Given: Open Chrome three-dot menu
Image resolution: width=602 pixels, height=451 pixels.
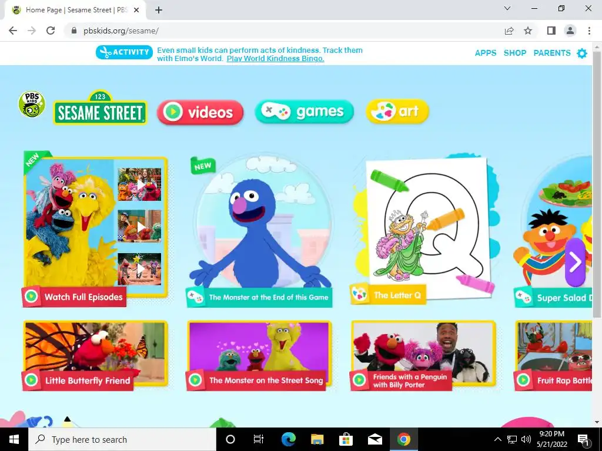Looking at the screenshot, I should pos(589,31).
